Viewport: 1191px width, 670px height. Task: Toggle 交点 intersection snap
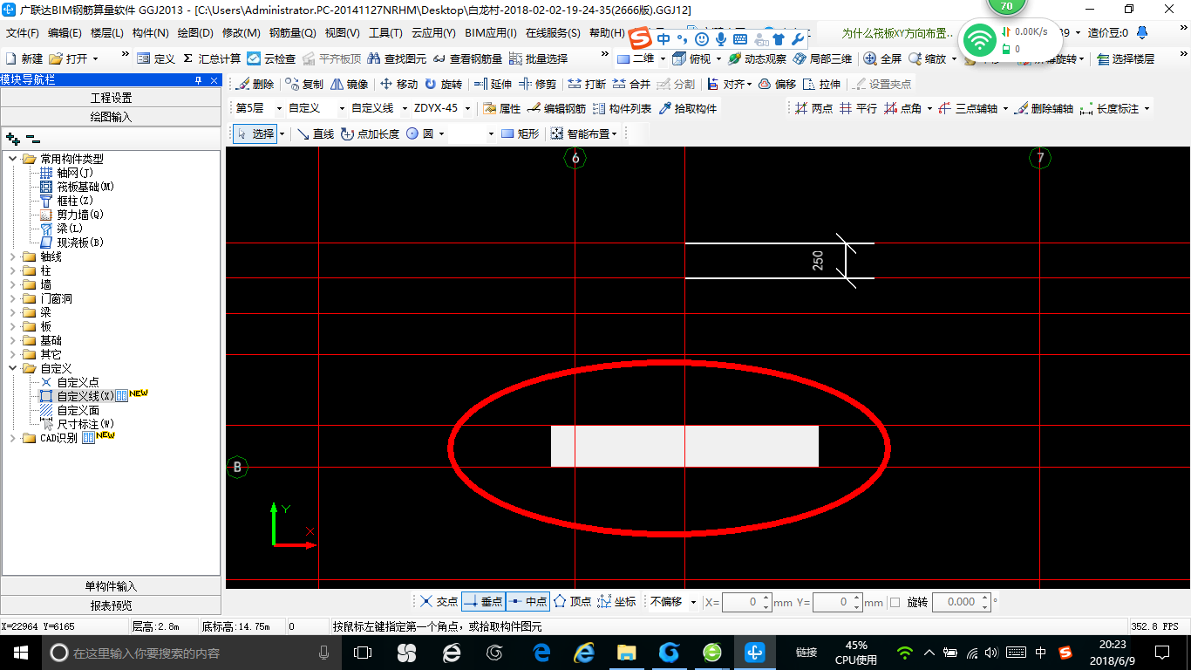click(439, 602)
